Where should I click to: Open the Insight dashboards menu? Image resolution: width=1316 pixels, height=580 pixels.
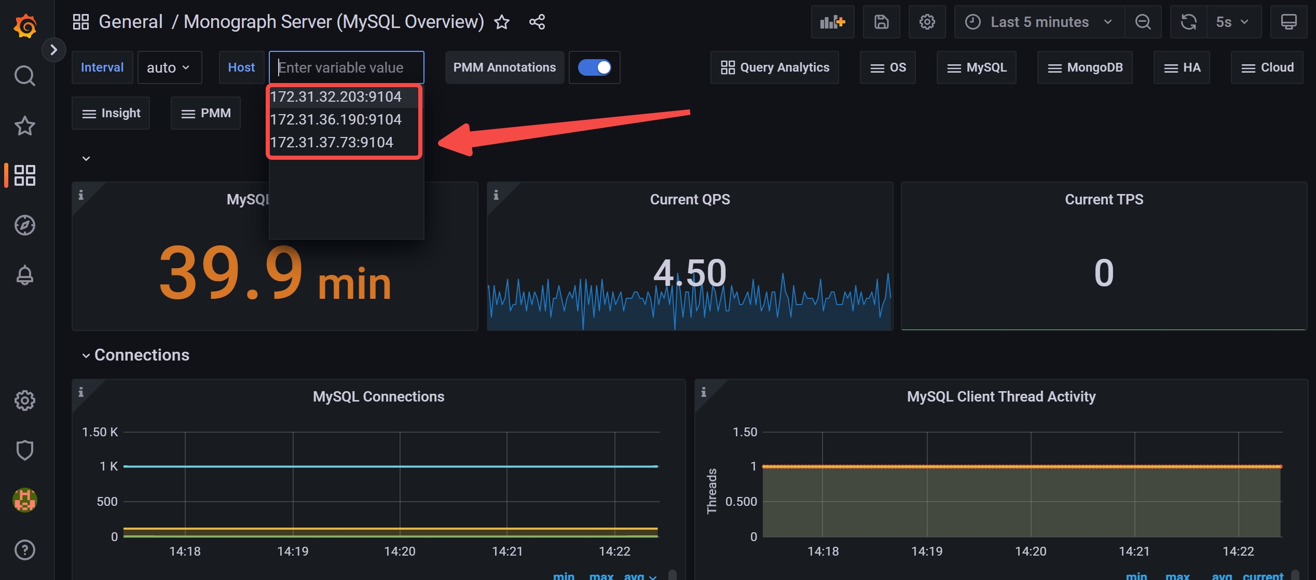tap(111, 113)
